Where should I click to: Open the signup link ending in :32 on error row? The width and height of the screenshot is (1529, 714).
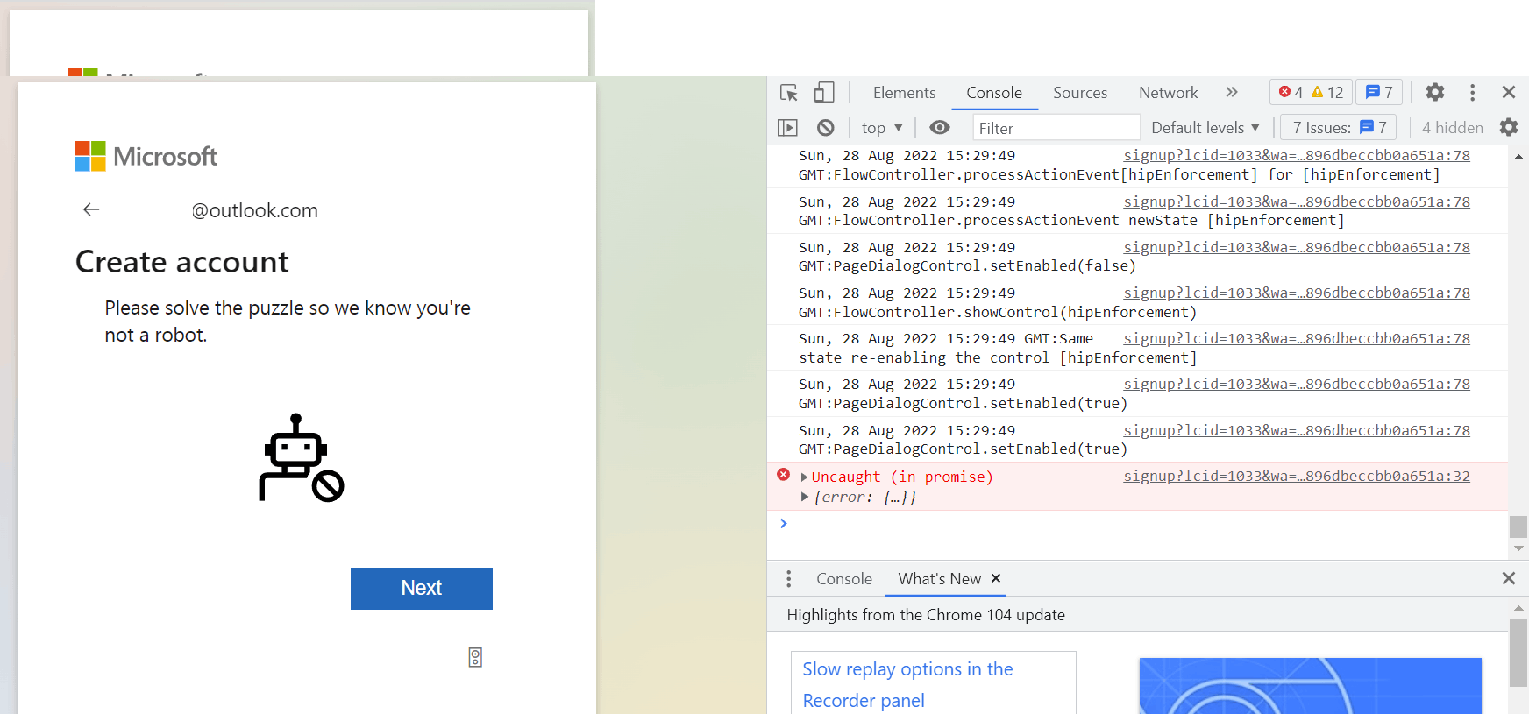[1297, 476]
